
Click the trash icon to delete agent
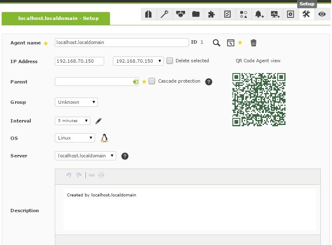click(254, 43)
